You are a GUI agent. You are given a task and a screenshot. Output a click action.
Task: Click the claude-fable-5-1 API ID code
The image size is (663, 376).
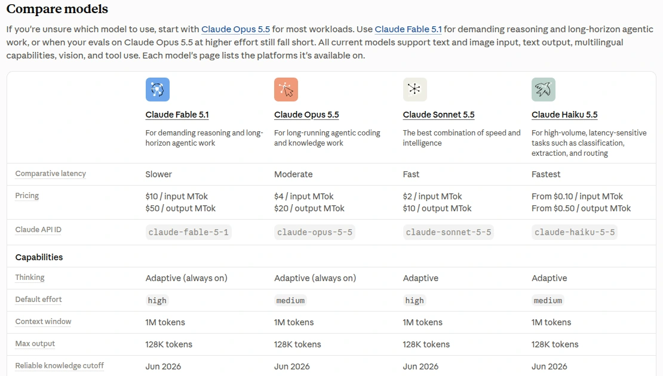click(189, 232)
